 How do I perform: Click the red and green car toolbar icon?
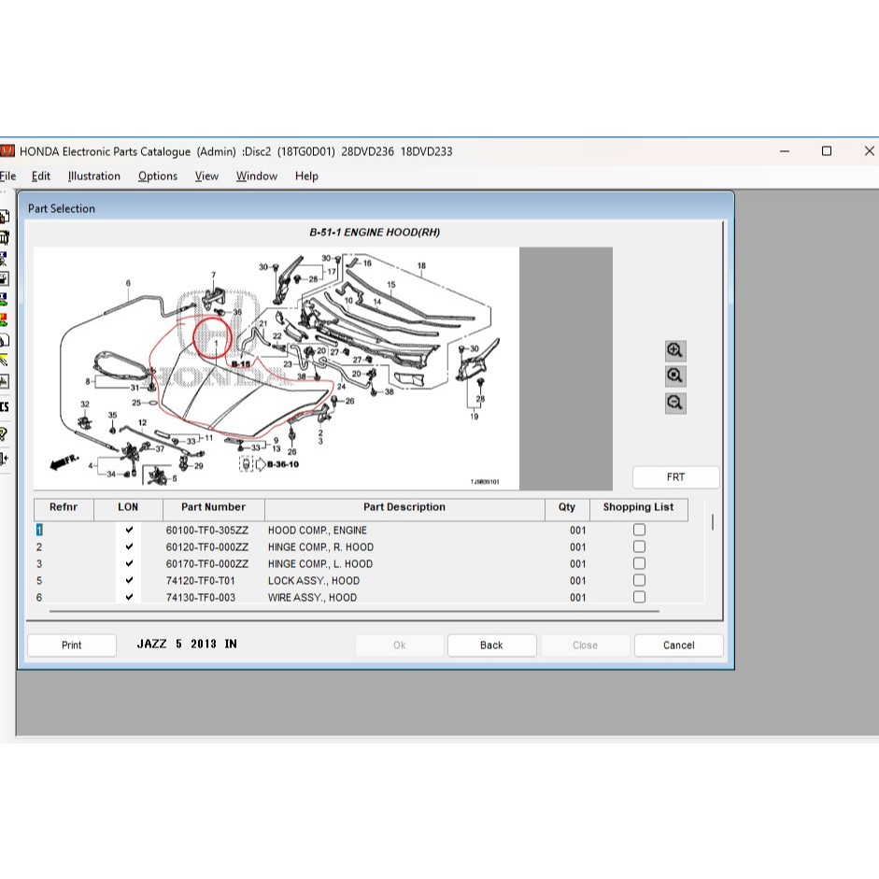tap(4, 320)
